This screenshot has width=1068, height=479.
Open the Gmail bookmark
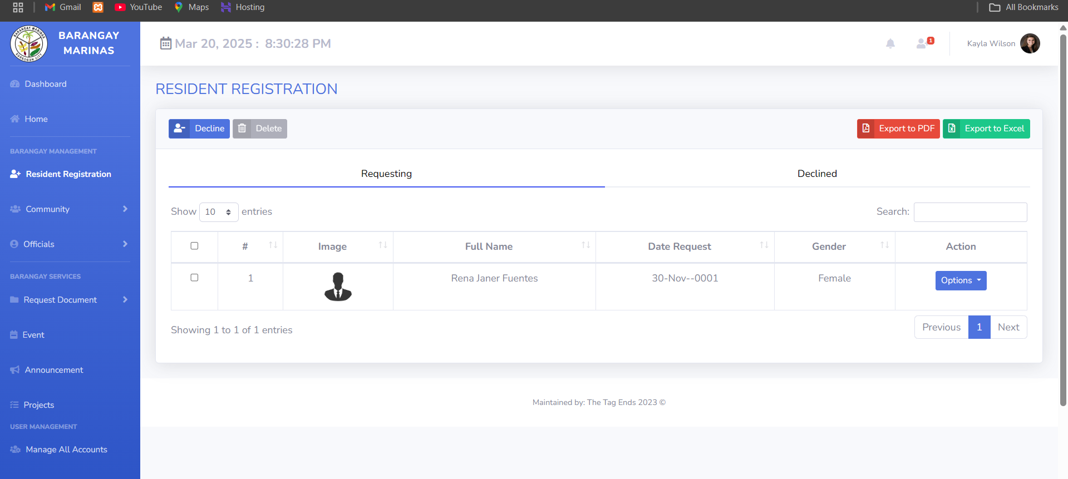63,7
